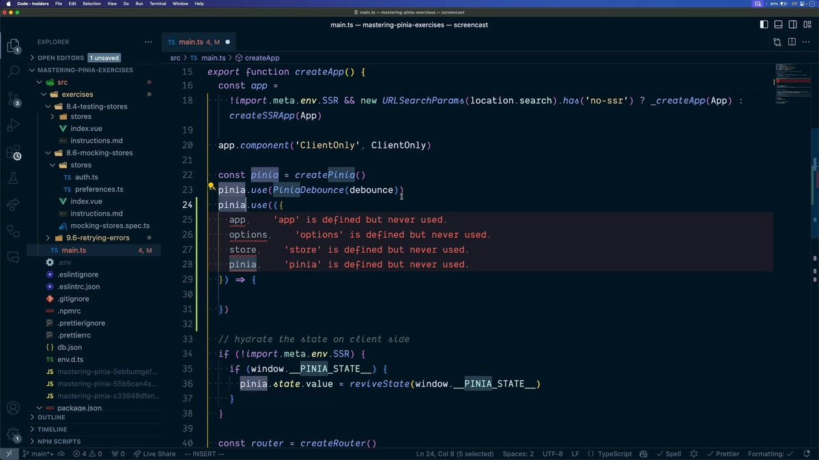Click the Spell checker status item
Image resolution: width=819 pixels, height=460 pixels.
[x=668, y=454]
